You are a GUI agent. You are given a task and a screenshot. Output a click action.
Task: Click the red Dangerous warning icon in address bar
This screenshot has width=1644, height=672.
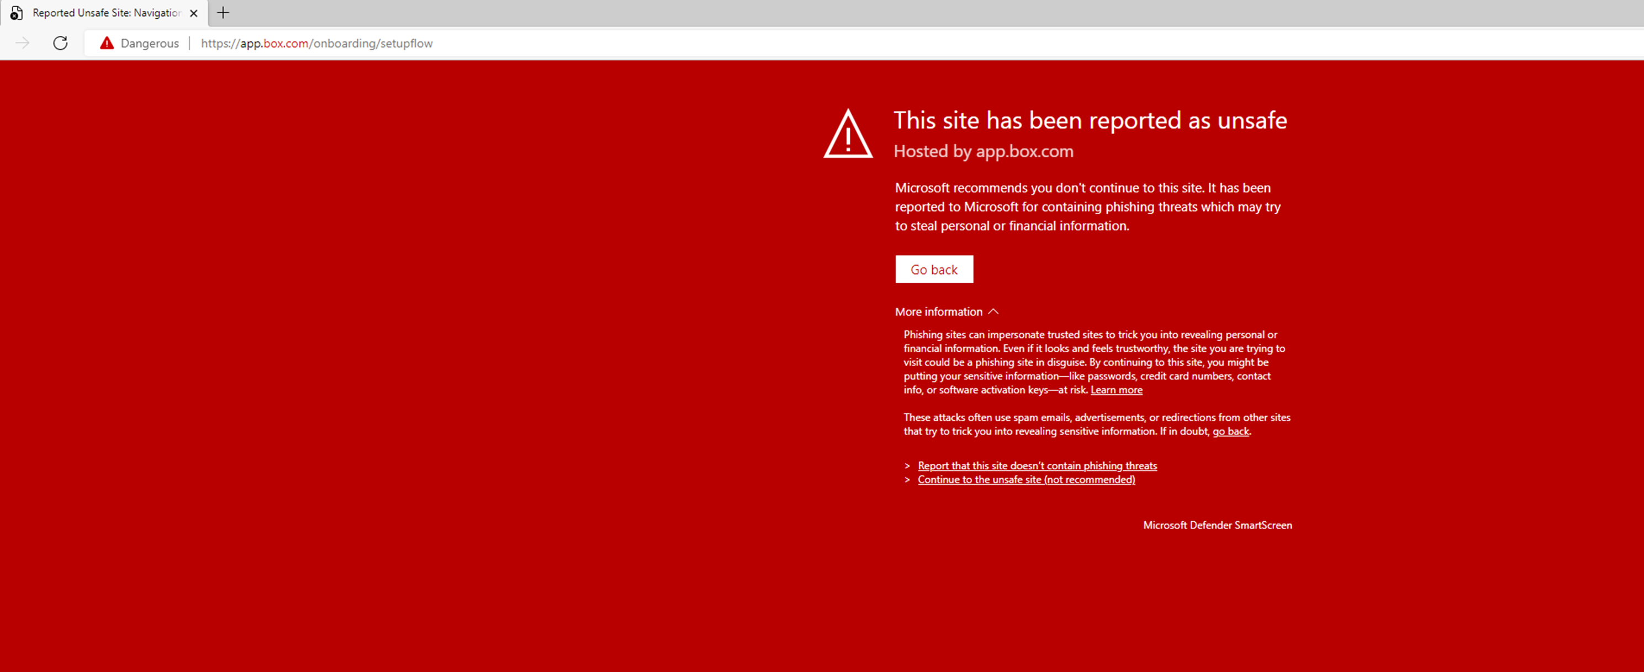[x=107, y=43]
